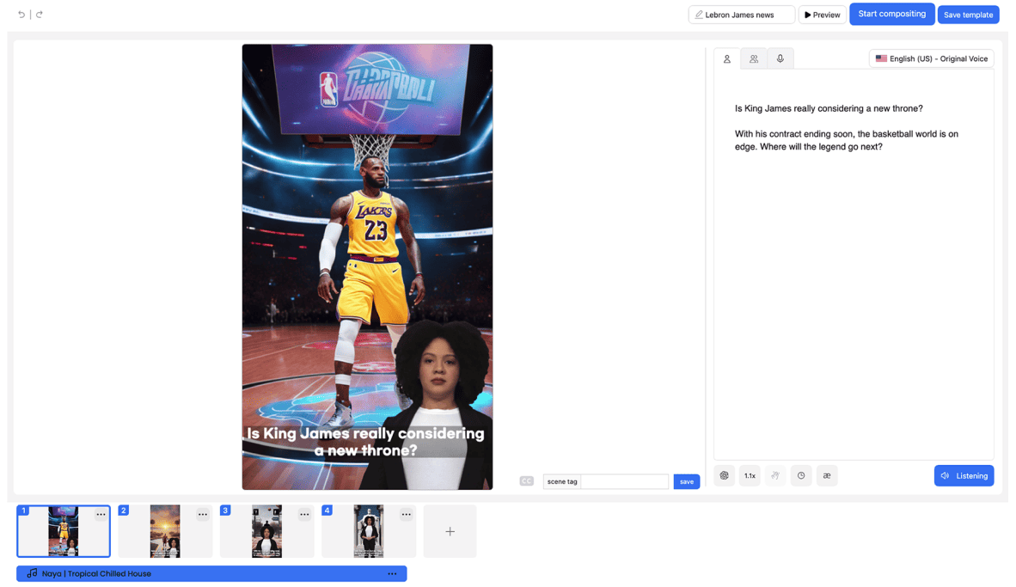Image resolution: width=1016 pixels, height=587 pixels.
Task: Click the caption text on the canvas
Action: click(365, 442)
